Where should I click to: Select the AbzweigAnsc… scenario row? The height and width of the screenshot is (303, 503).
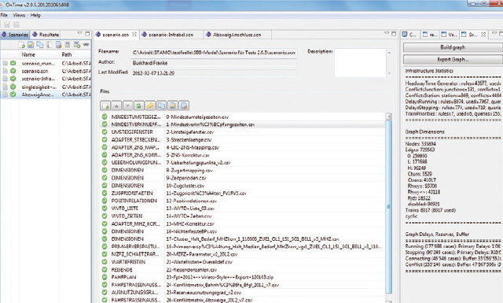click(46, 94)
